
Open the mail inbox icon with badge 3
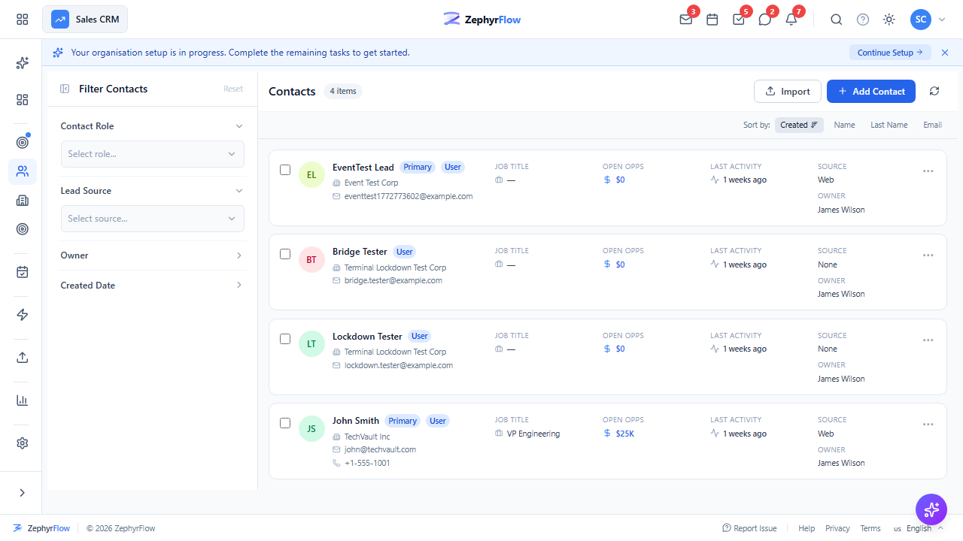tap(685, 20)
